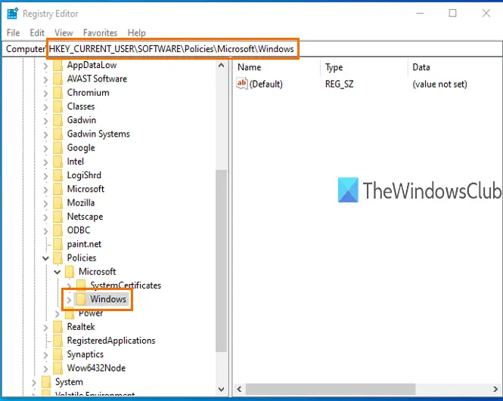503x401 pixels.
Task: Maximize the Registry Editor window
Action: coord(452,13)
